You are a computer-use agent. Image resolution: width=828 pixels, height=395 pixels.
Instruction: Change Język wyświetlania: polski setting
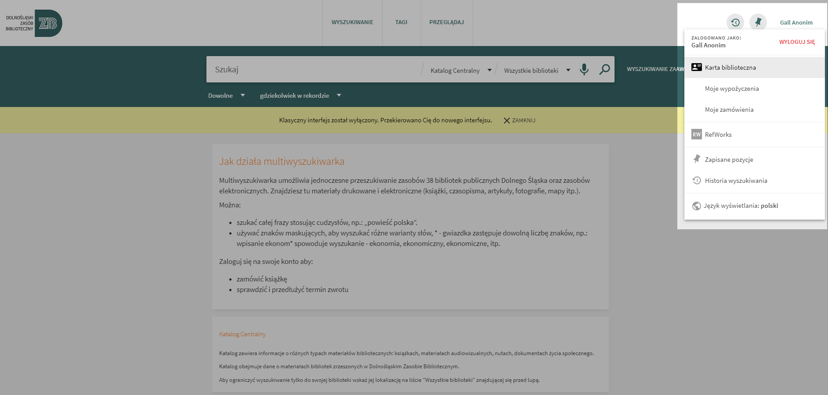(x=754, y=206)
